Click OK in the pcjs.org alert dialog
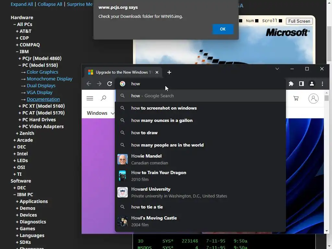This screenshot has height=249, width=332. pos(223,29)
